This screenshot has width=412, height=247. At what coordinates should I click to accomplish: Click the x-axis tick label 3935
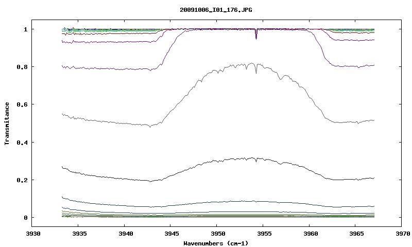click(79, 234)
